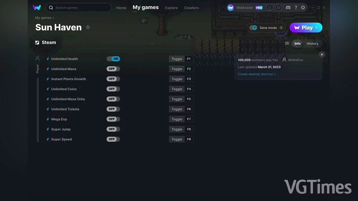
Task: Enable Unlimited Mana switch
Action: (x=113, y=69)
